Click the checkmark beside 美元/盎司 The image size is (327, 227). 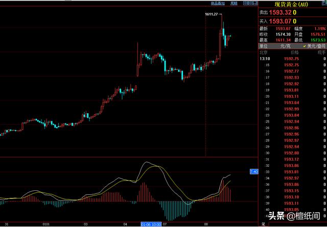pyautogui.click(x=305, y=46)
